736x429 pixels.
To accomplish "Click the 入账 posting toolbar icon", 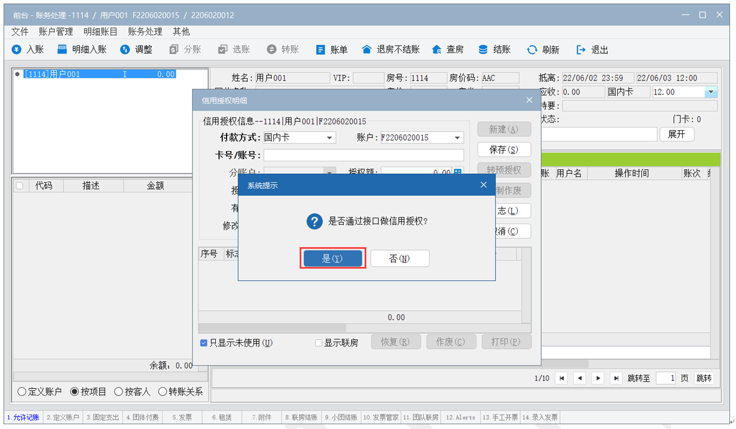I will click(x=17, y=50).
